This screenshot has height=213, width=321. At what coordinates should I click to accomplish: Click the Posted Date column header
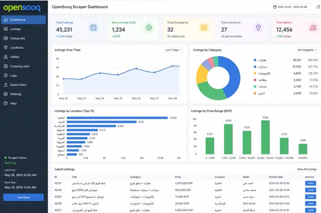276,177
